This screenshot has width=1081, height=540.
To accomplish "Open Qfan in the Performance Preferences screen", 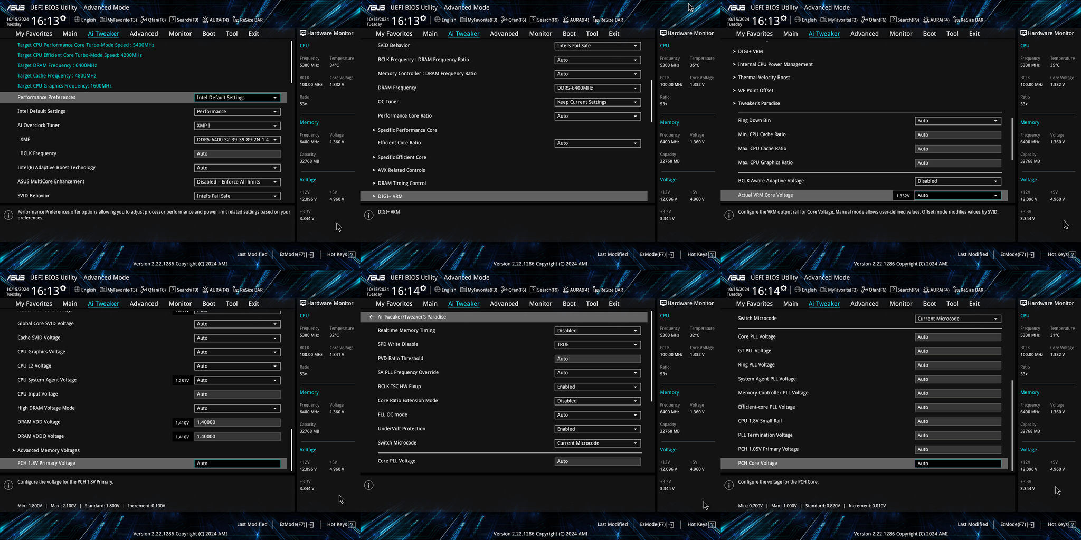I will click(153, 20).
